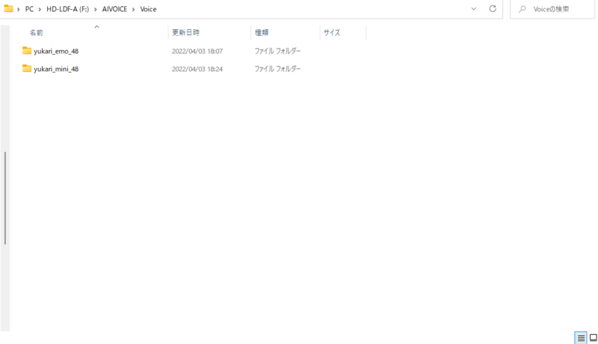Open the yukari_emo_48 folder icon

27,50
